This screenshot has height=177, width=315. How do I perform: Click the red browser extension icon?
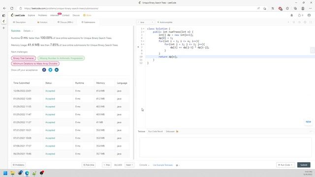click(x=280, y=8)
